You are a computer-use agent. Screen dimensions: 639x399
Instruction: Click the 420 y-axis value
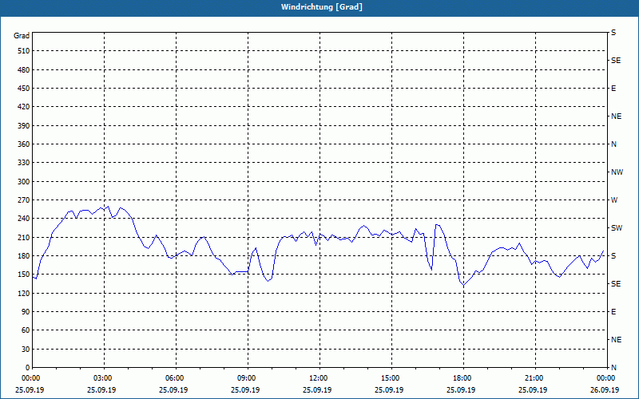pyautogui.click(x=24, y=107)
